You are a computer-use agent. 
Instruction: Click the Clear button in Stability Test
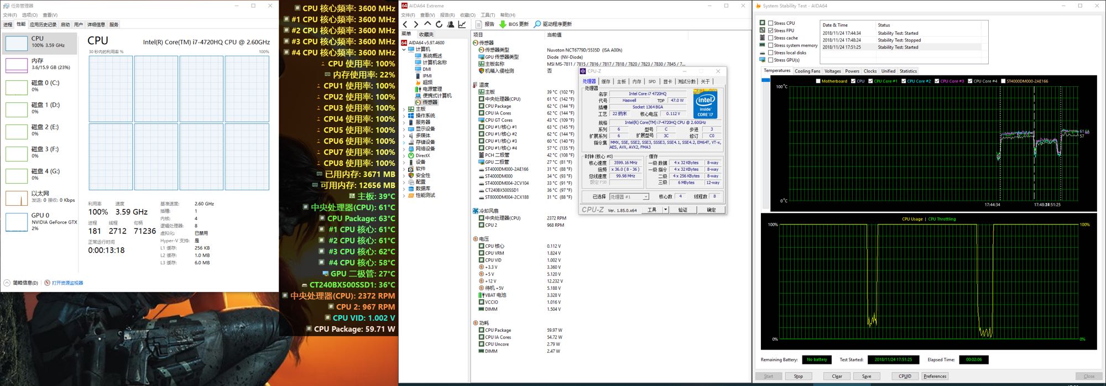837,376
